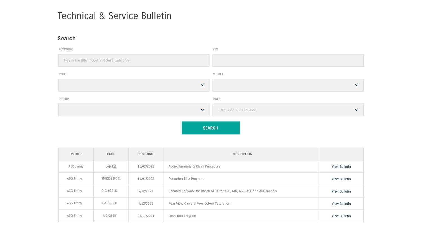
Task: Select the Code column header
Action: pyautogui.click(x=111, y=154)
